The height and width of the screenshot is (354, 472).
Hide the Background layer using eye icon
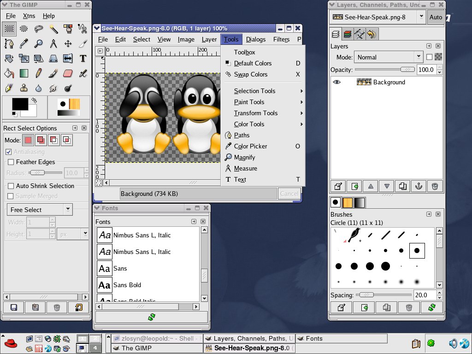coord(337,82)
